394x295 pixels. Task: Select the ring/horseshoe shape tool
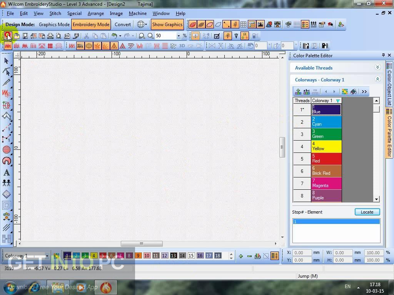(7, 161)
